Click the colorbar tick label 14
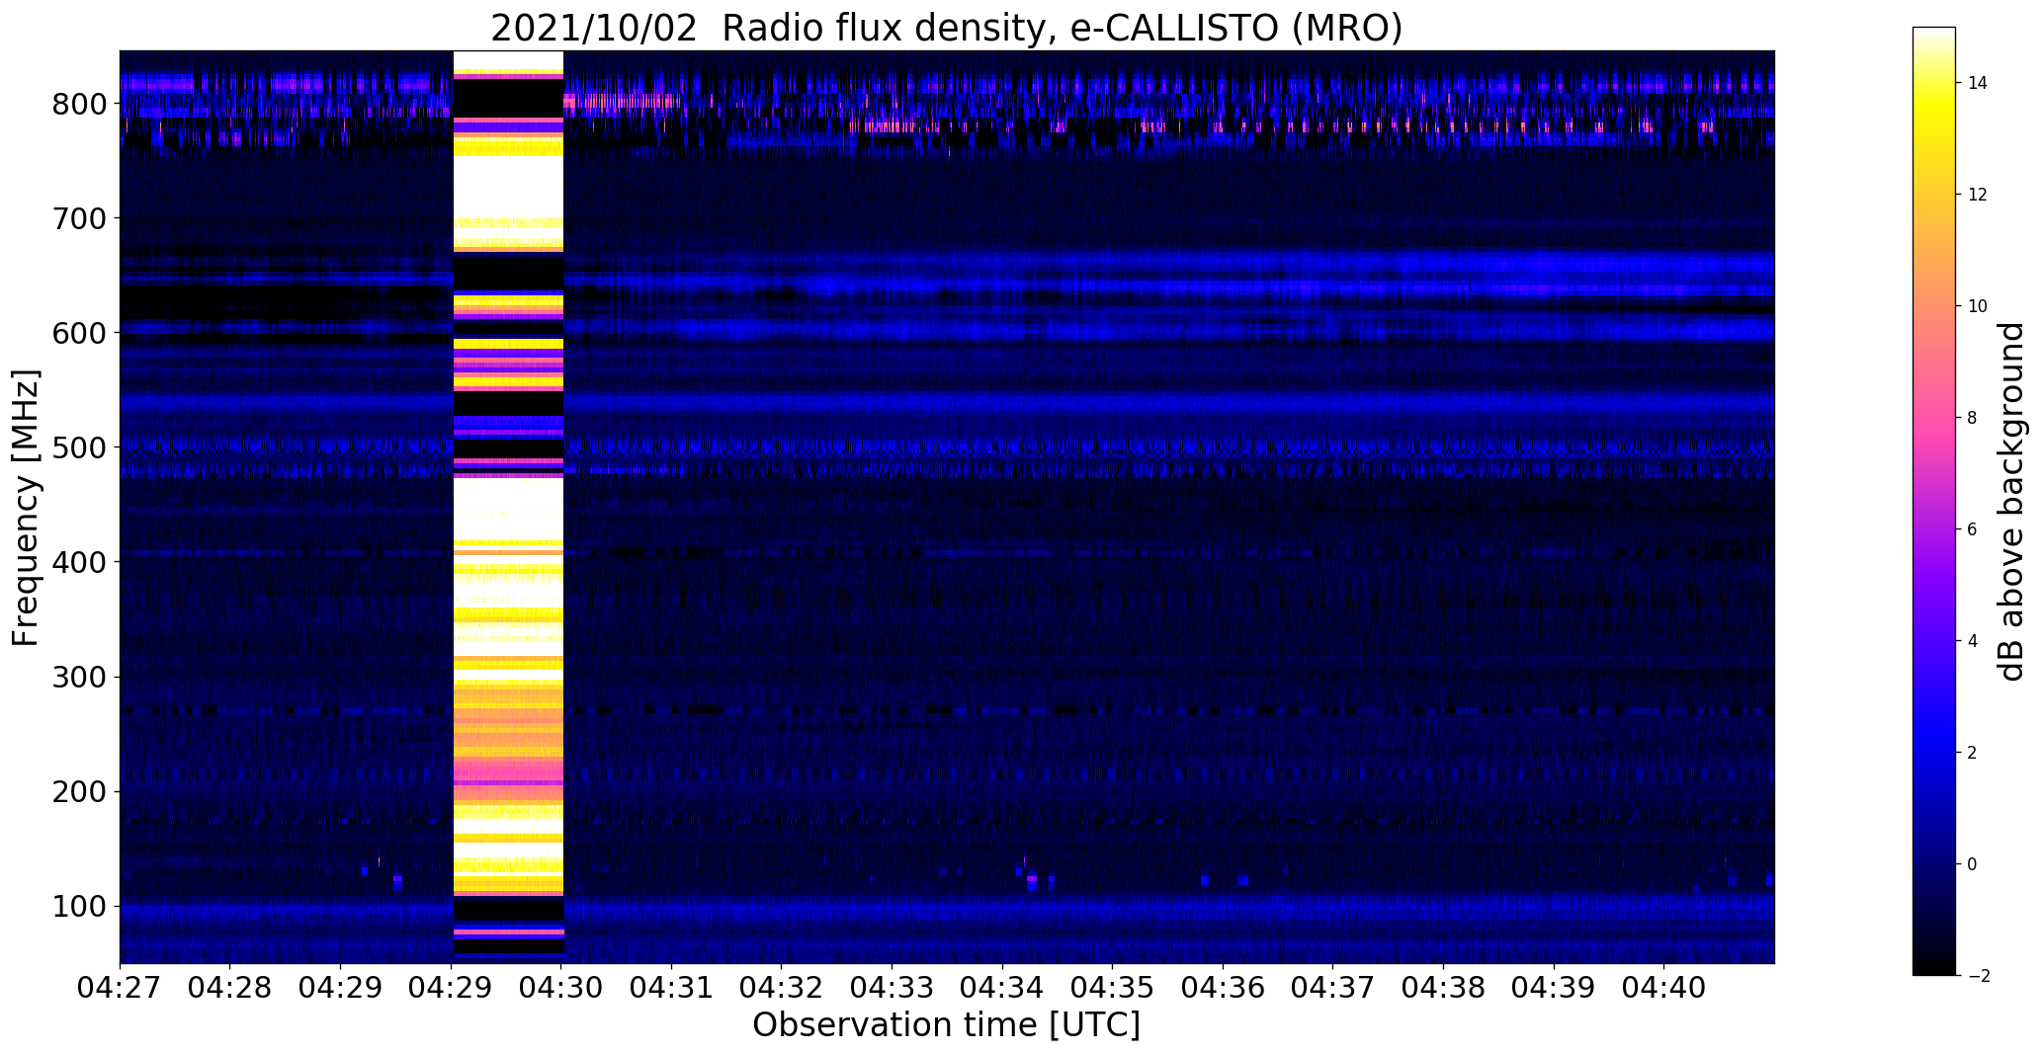 (1978, 83)
